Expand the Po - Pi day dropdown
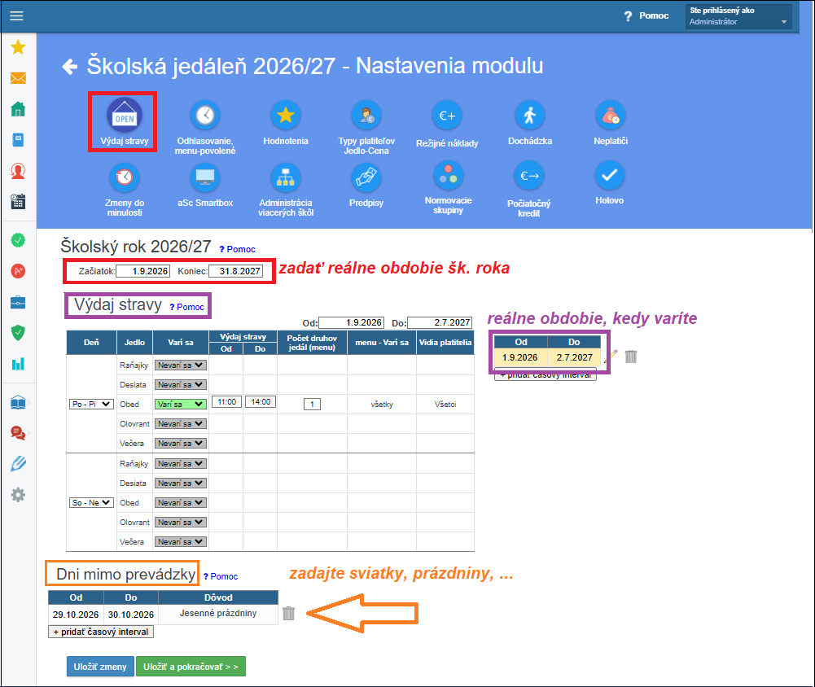 point(91,404)
